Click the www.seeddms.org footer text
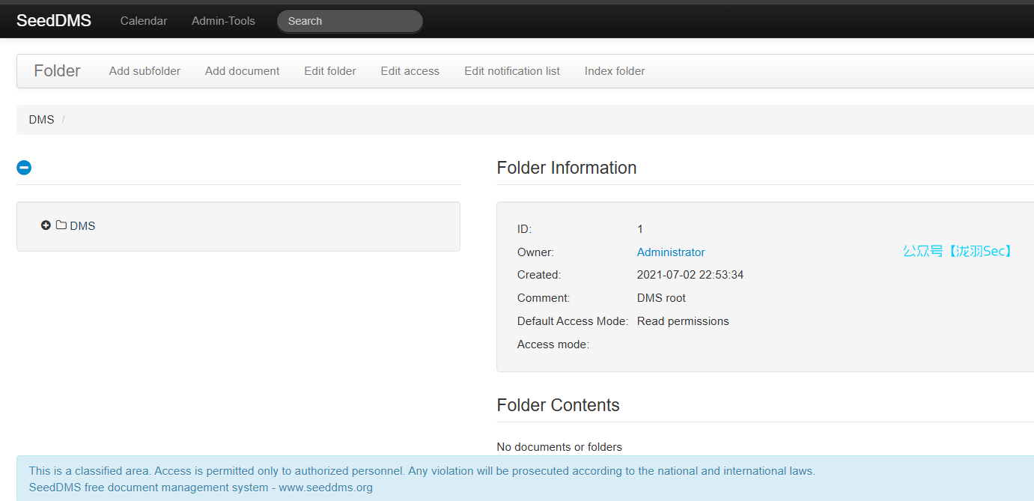Screen dimensions: 1034x501 [326, 488]
